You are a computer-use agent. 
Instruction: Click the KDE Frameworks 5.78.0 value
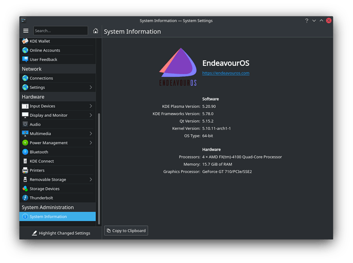click(208, 114)
